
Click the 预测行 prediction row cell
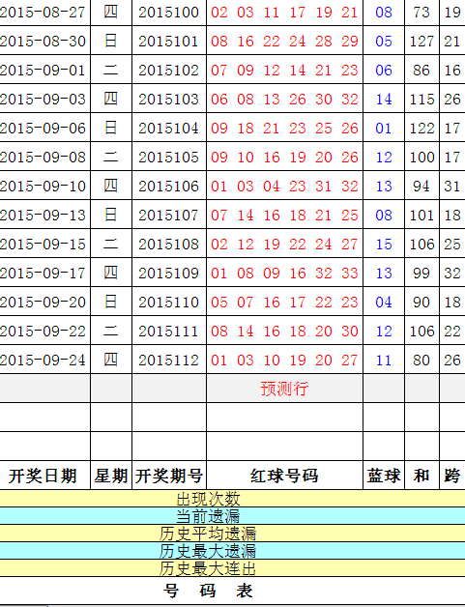[x=284, y=389]
